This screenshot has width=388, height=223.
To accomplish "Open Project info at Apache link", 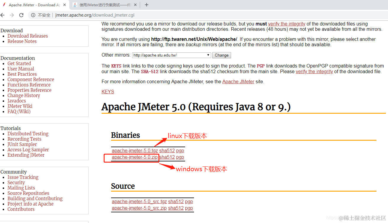I will tap(31, 204).
